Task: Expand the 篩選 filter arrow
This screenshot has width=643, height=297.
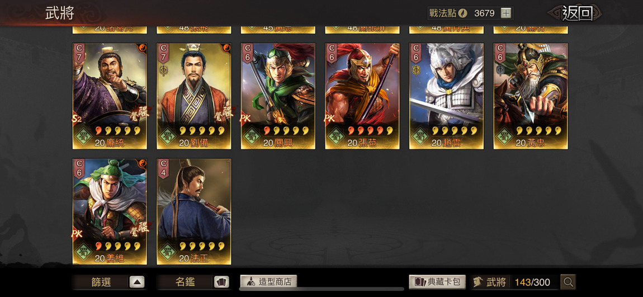Action: click(x=137, y=282)
